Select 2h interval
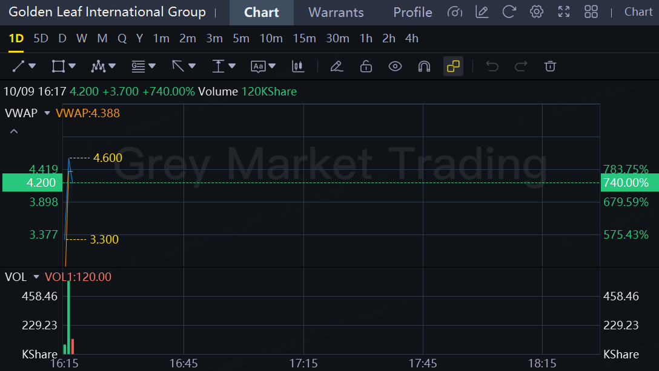Viewport: 659px width, 371px height. click(389, 39)
